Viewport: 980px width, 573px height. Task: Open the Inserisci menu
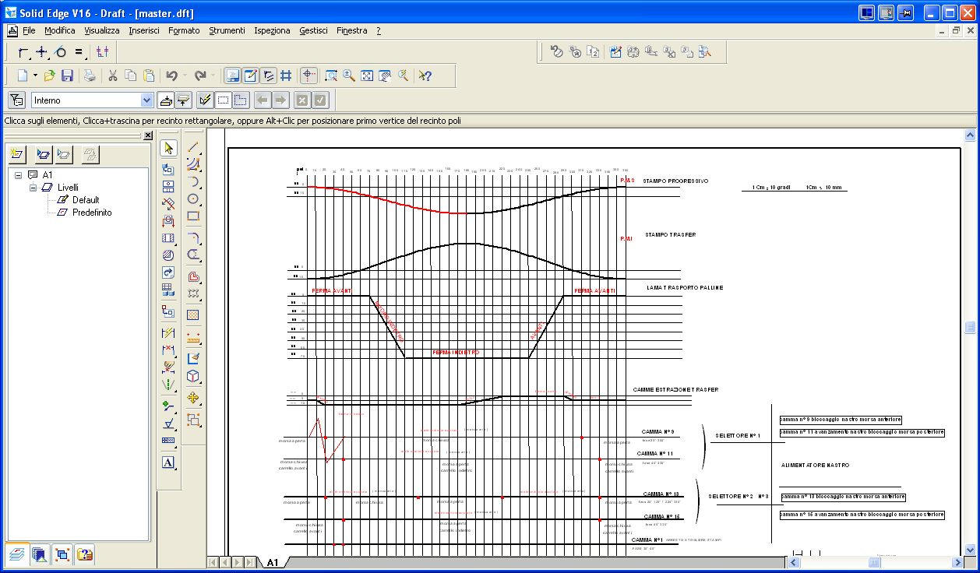point(144,30)
